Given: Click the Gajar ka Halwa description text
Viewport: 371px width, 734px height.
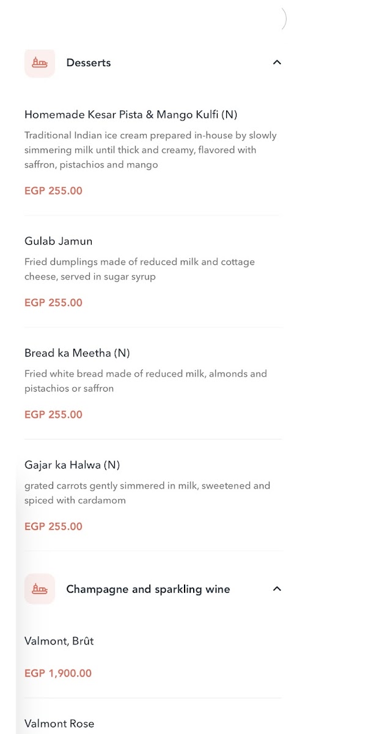Looking at the screenshot, I should (x=147, y=493).
